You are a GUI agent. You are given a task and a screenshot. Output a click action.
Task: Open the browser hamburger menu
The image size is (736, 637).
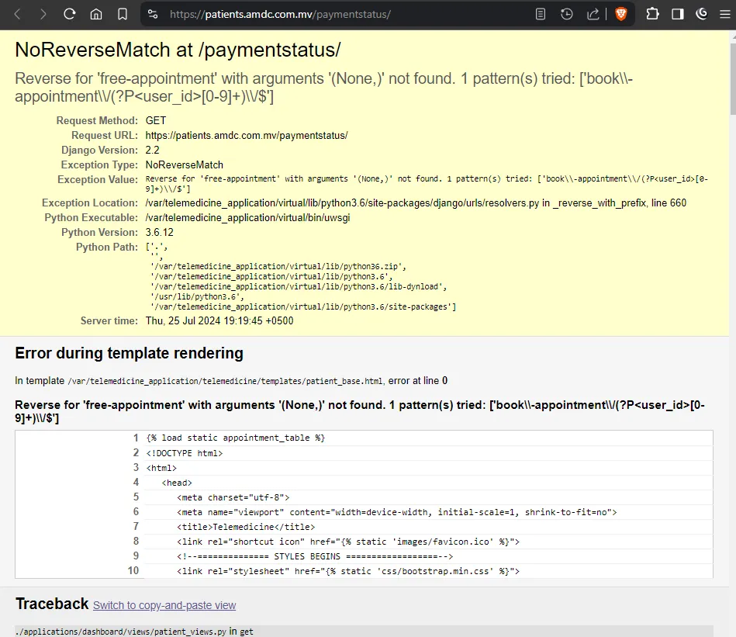coord(724,14)
